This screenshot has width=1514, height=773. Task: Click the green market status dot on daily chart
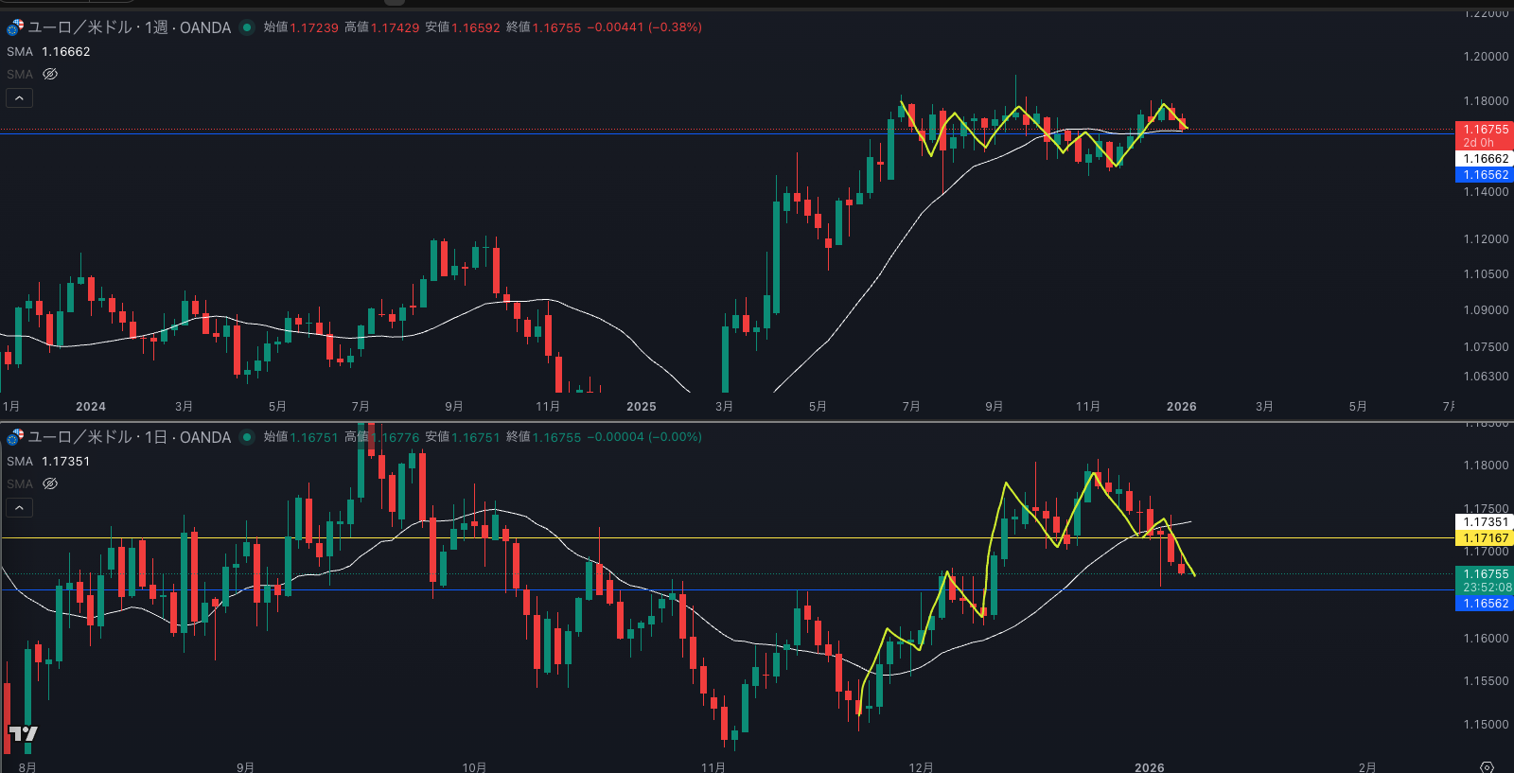(x=247, y=437)
